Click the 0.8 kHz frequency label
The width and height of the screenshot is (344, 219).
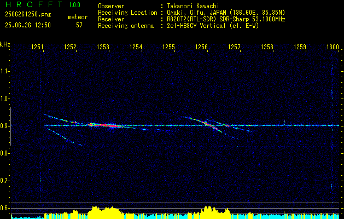[4, 153]
